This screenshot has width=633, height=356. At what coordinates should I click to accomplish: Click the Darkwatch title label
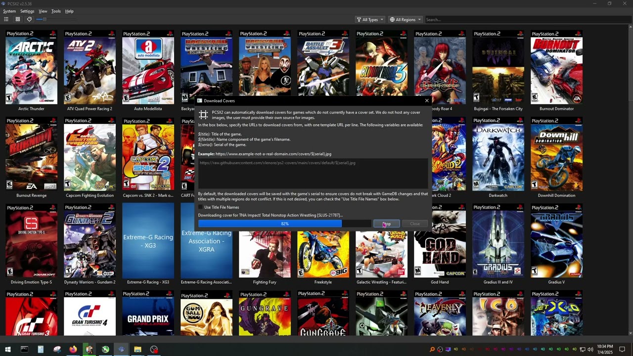point(498,195)
